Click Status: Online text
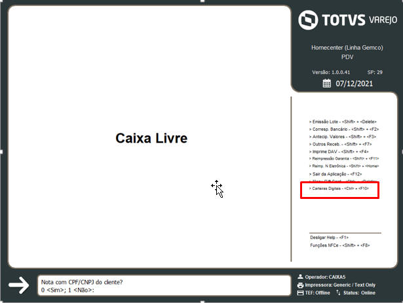This screenshot has width=403, height=303. (359, 293)
